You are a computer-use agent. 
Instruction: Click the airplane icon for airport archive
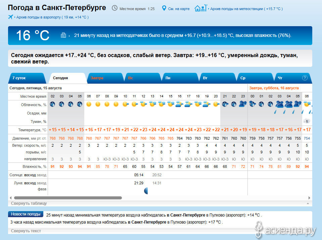tap(11, 17)
